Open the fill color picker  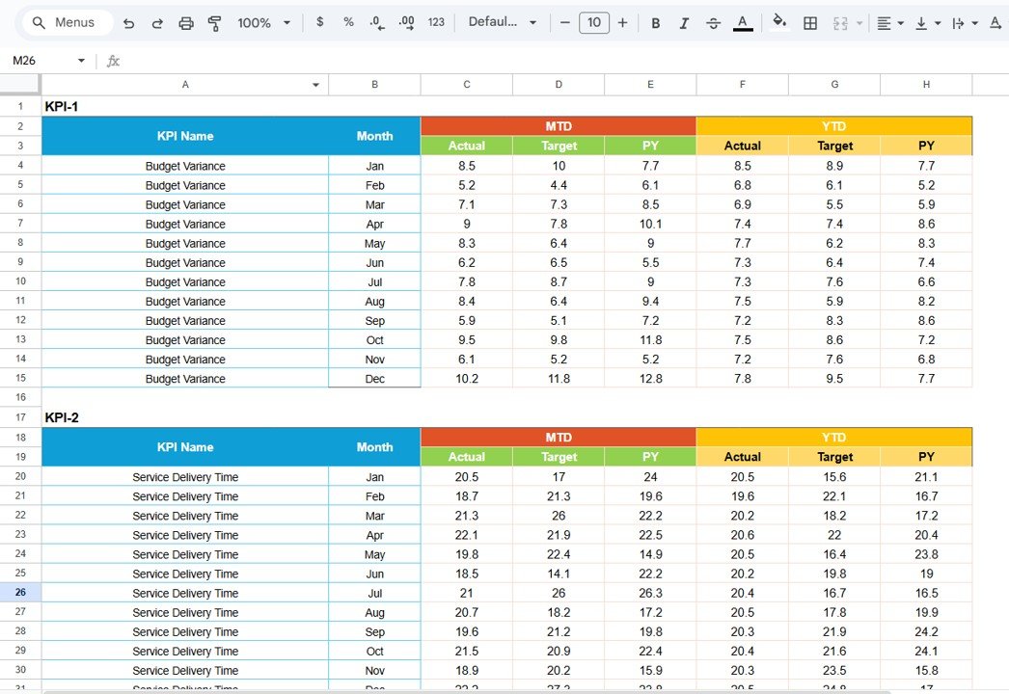(779, 22)
